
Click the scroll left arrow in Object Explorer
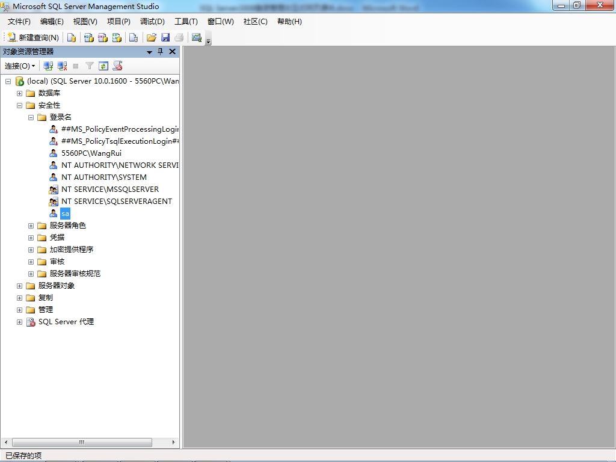coord(6,442)
